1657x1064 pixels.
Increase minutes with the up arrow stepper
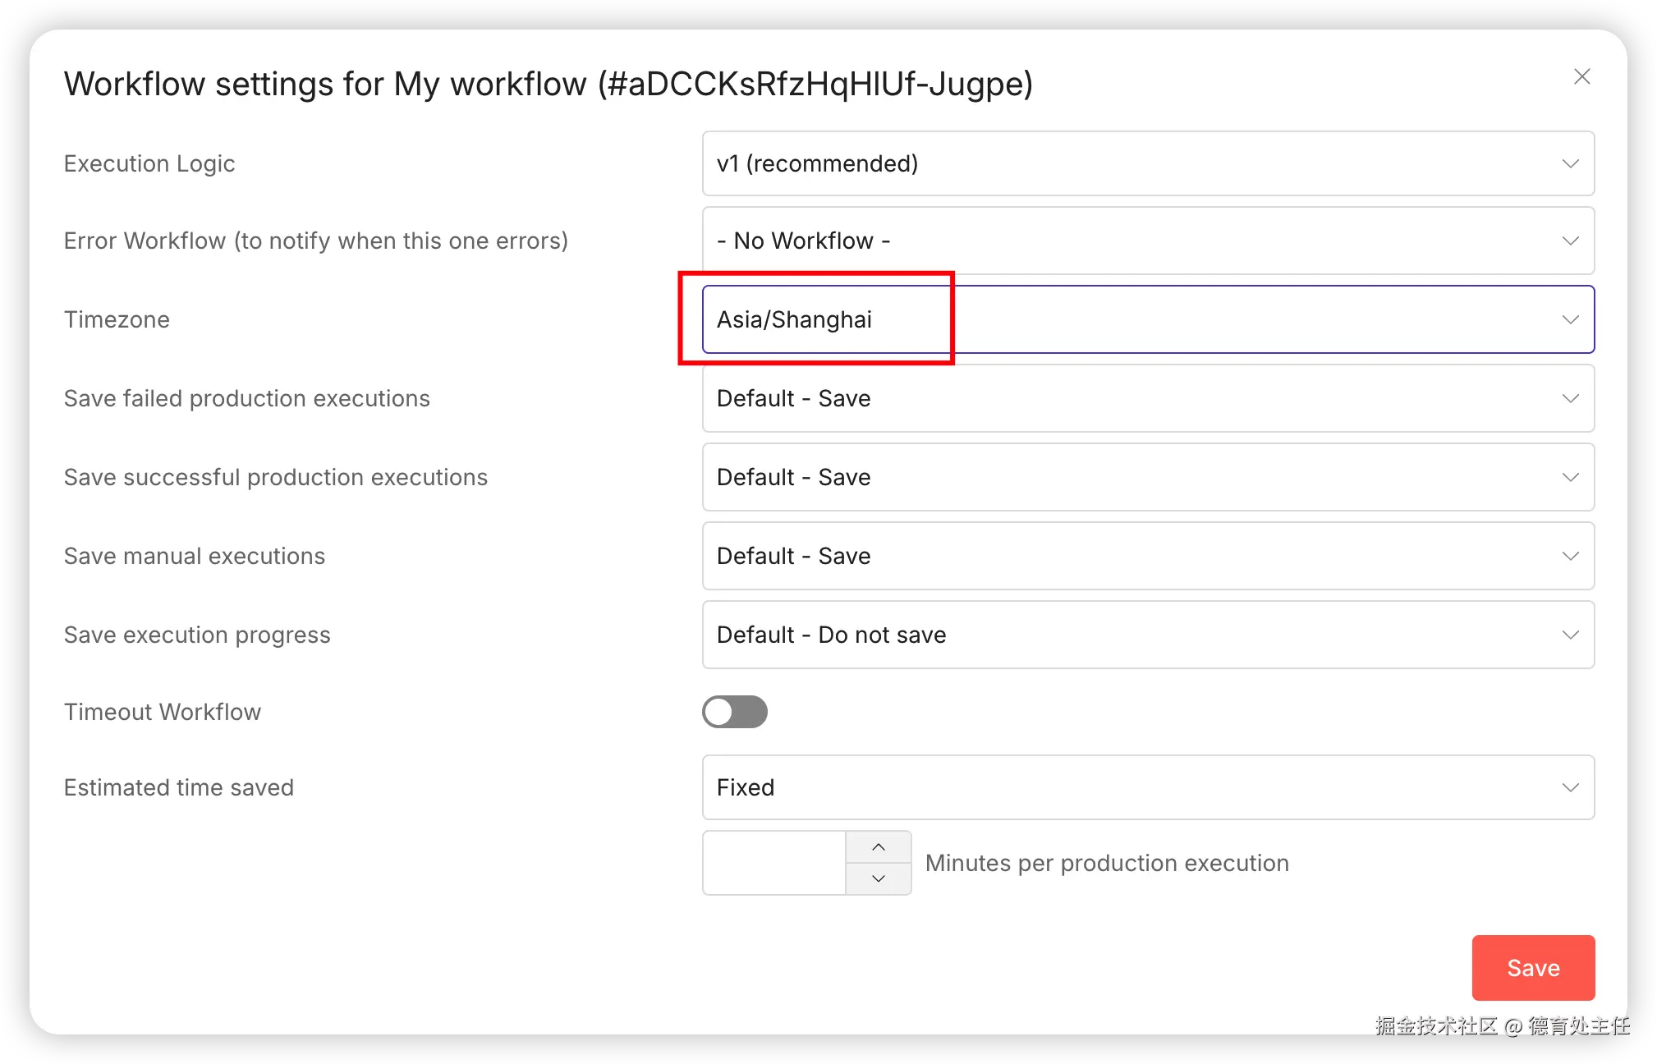pyautogui.click(x=879, y=846)
